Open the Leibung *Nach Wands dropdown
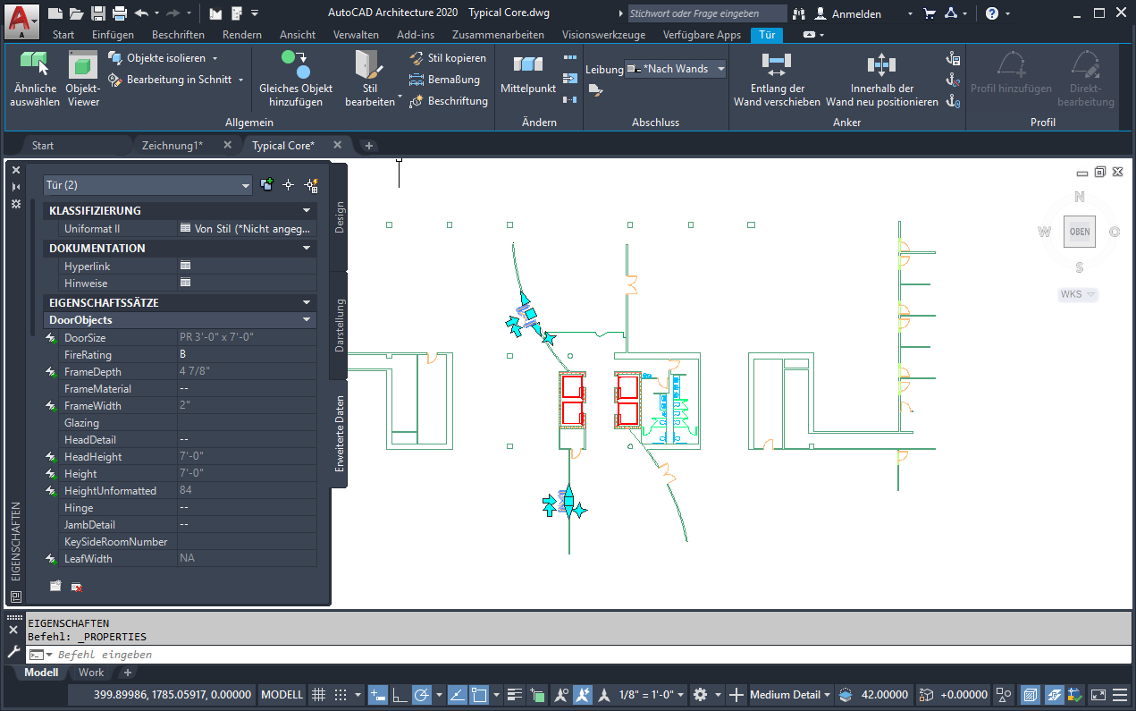The image size is (1136, 711). (677, 69)
